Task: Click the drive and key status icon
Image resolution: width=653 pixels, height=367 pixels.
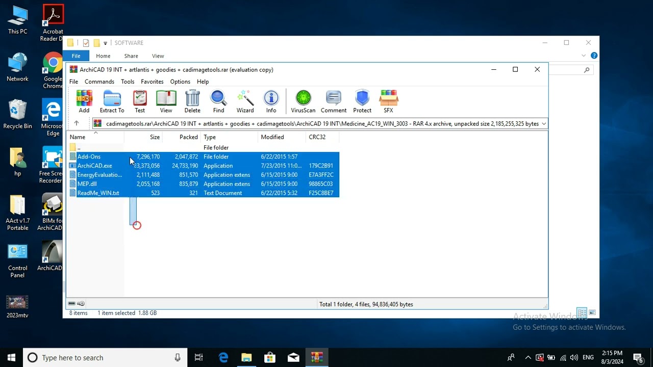Action: (77, 304)
